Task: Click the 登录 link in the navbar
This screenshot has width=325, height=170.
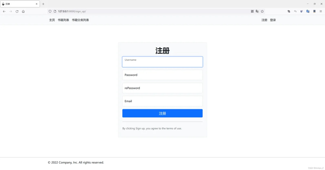Action: click(273, 20)
